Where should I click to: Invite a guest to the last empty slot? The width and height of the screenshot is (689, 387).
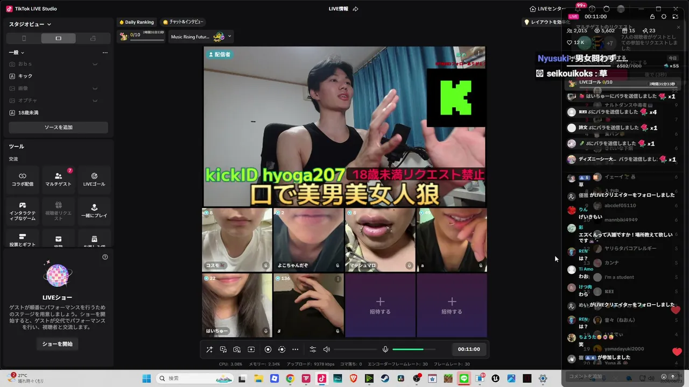pos(452,305)
